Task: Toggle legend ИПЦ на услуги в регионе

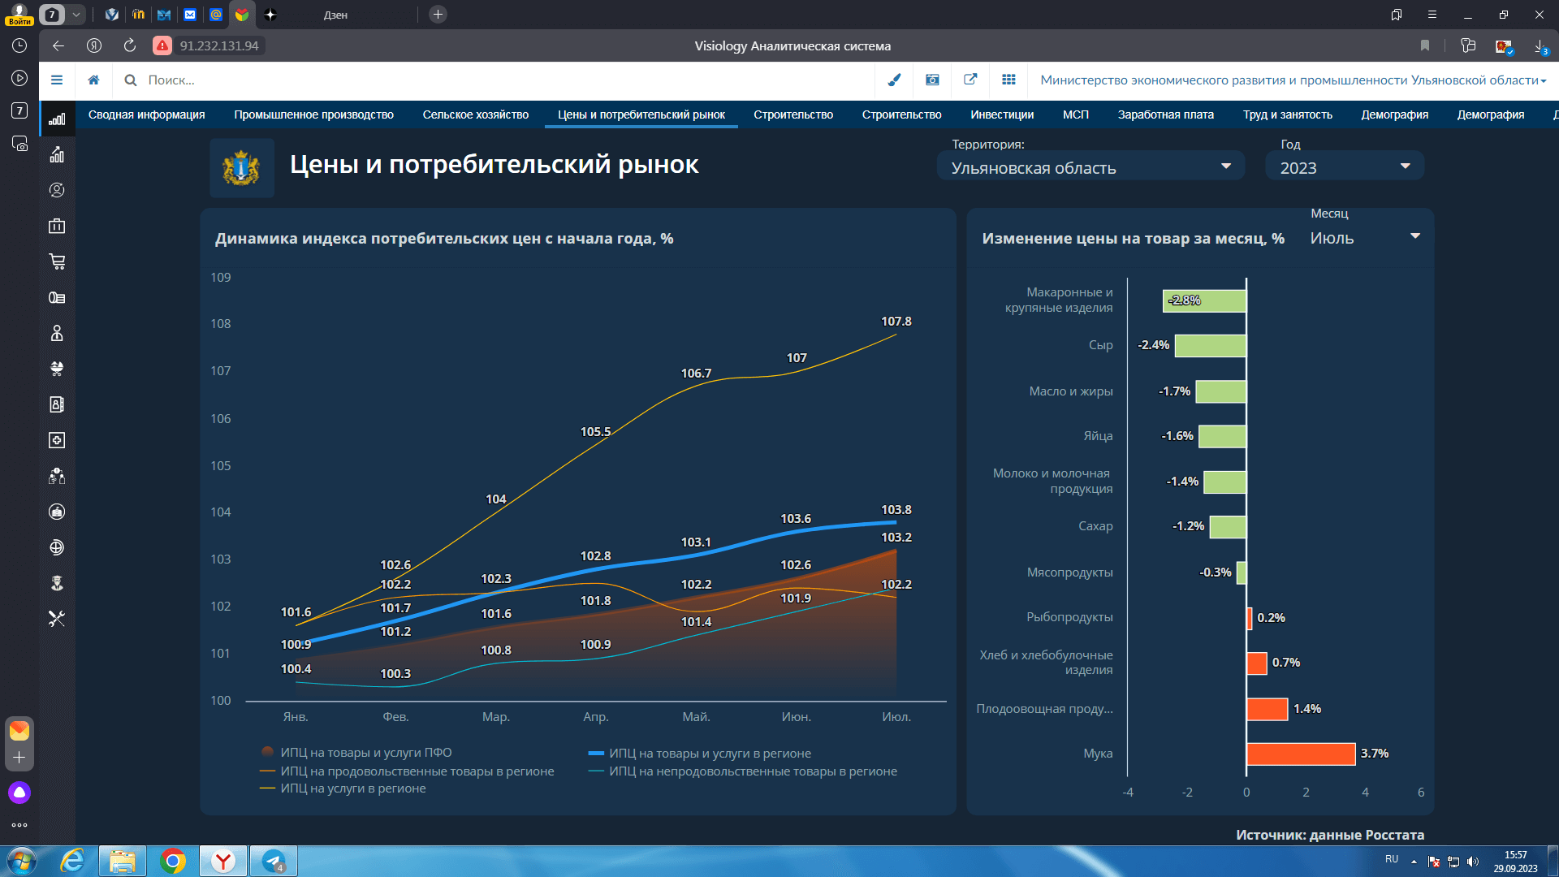Action: pos(343,788)
